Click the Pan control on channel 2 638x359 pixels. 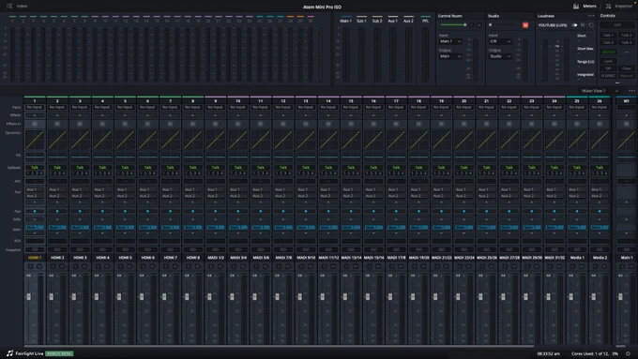pos(57,211)
